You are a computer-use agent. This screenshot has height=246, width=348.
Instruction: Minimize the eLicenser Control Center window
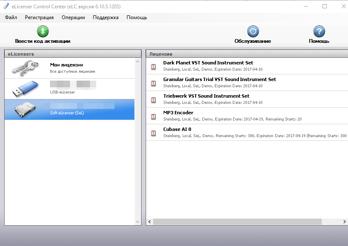(x=306, y=6)
